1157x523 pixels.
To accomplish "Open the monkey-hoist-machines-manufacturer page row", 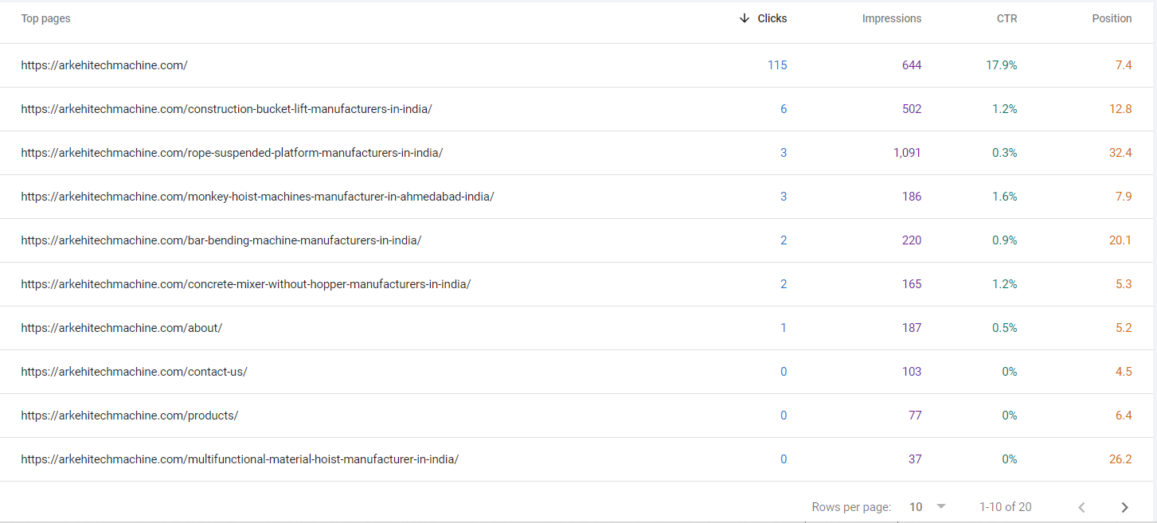I will [257, 196].
